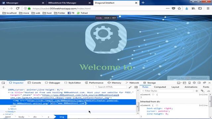Screen dimensions: 212x119
Task: Select the Inspector panel tab
Action: [x=16, y=83]
